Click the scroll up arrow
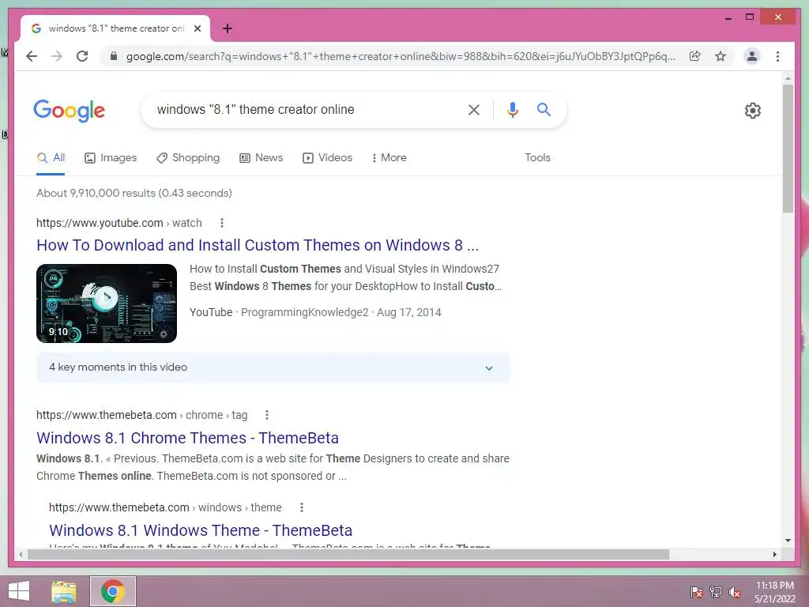 (x=788, y=78)
